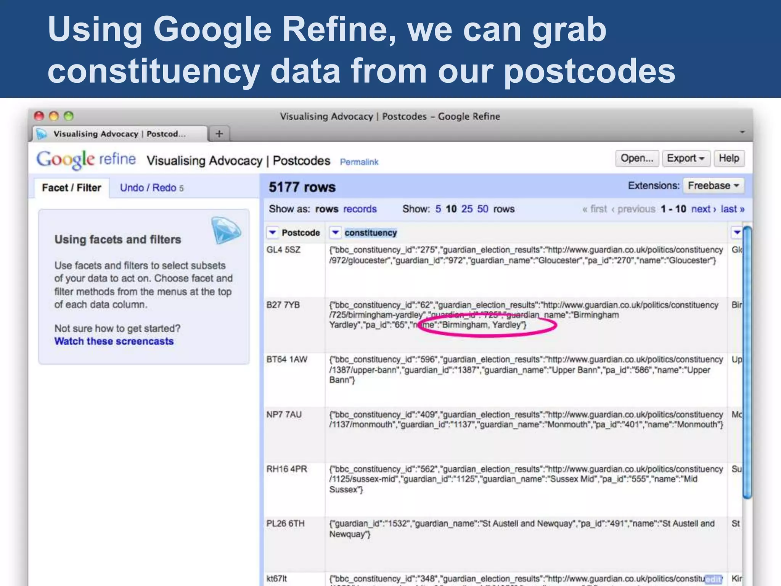Viewport: 781px width, 586px height.
Task: Click the GL4 5SZ postcode cell
Action: coord(295,270)
